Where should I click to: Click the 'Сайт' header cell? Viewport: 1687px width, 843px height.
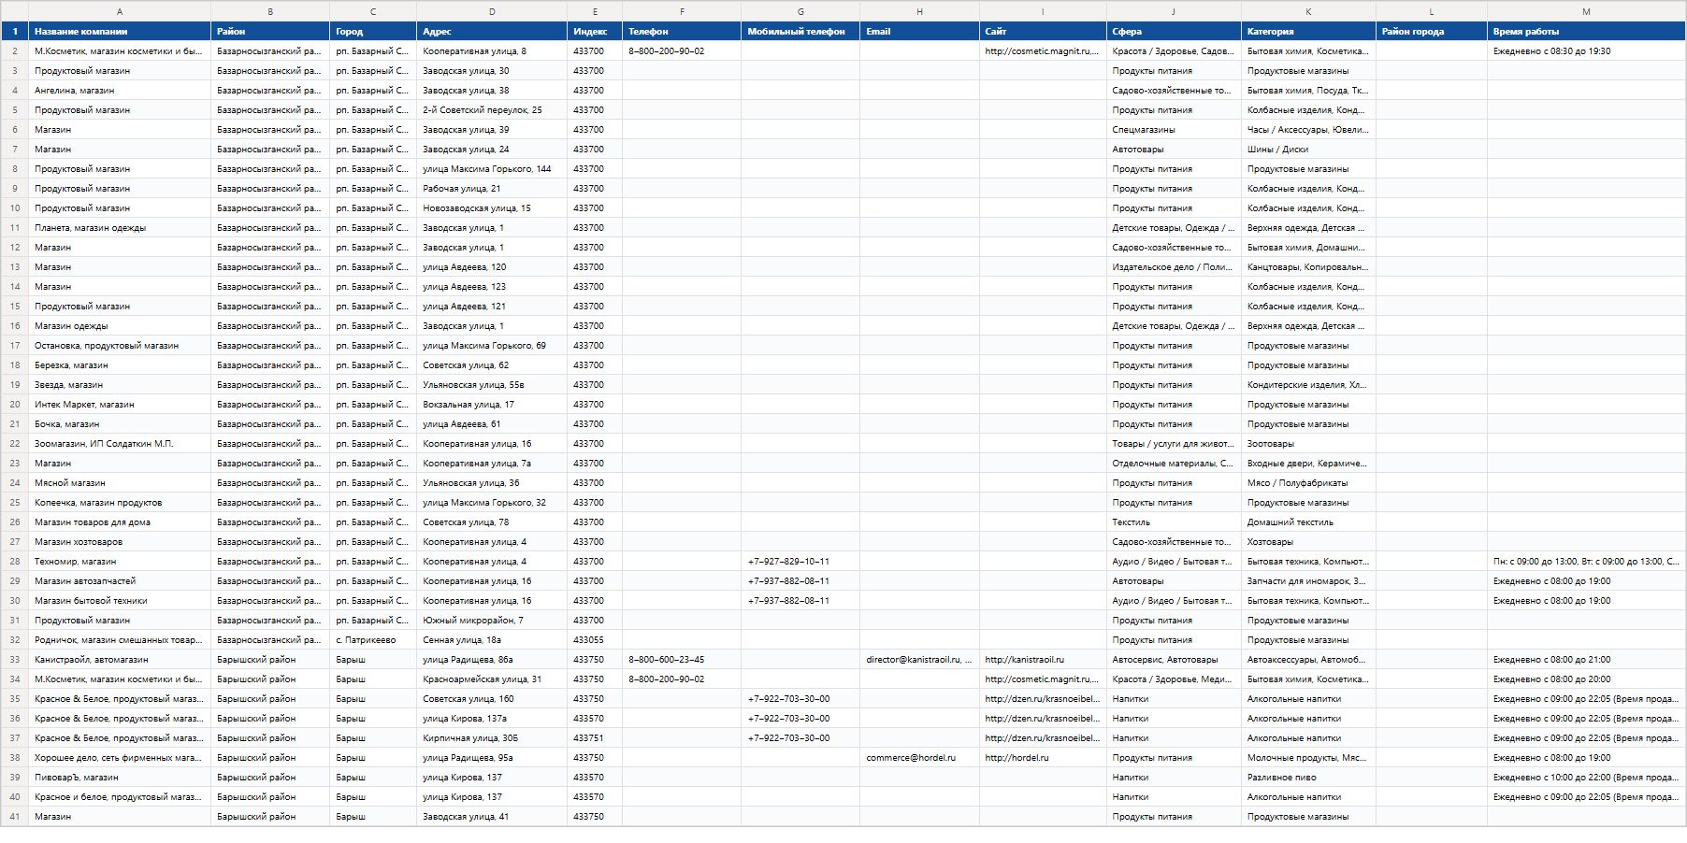pos(1043,32)
